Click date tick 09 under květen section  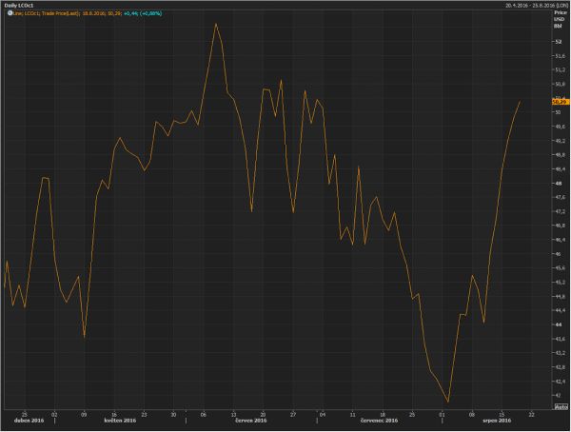coord(85,413)
